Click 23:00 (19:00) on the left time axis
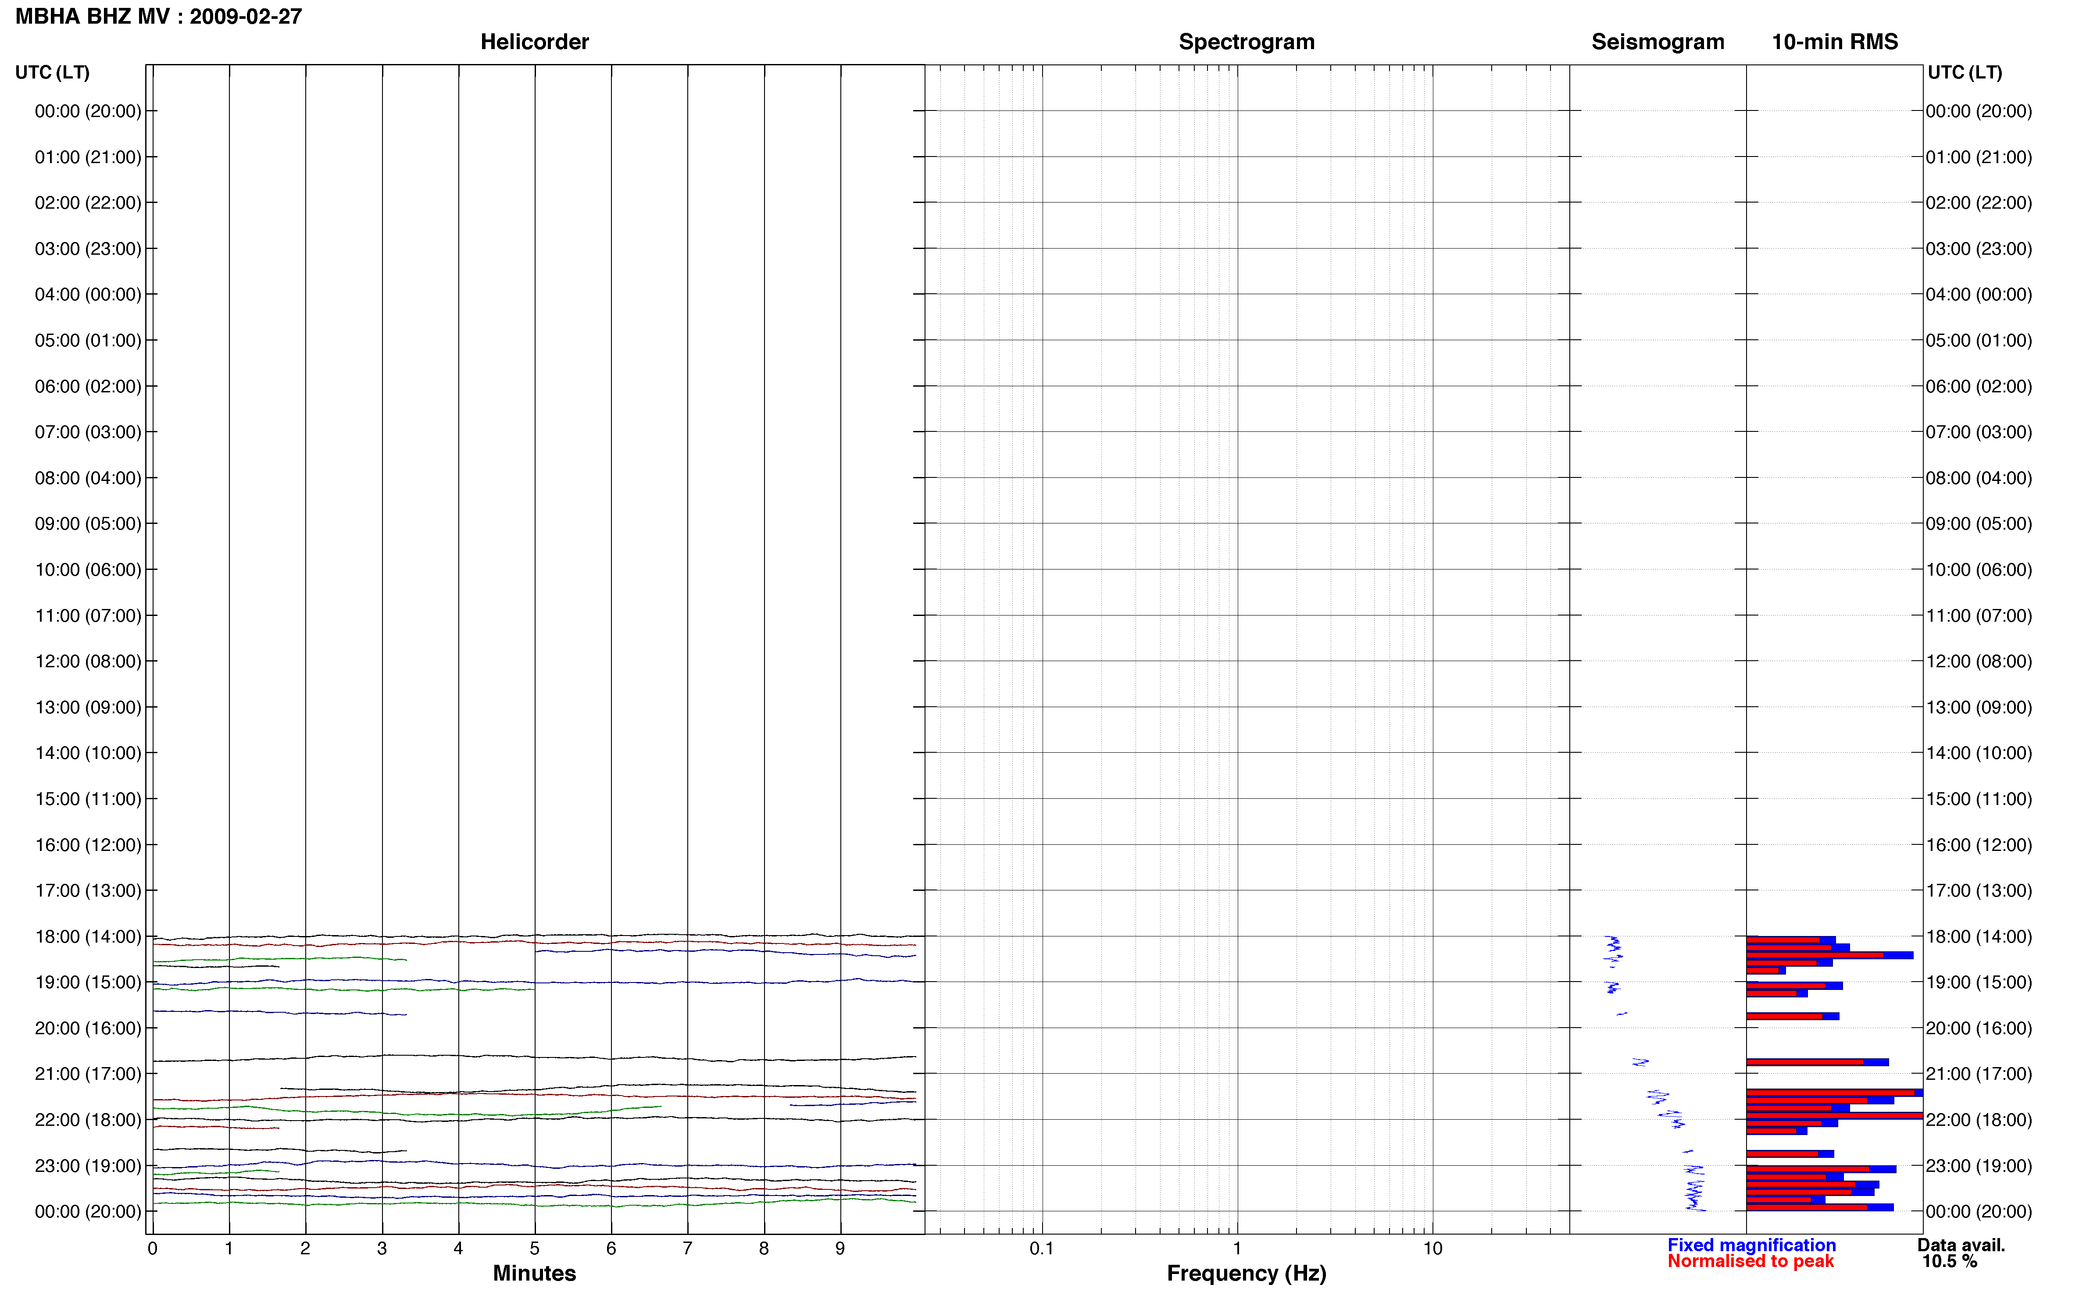This screenshot has height=1299, width=2079. click(88, 1166)
